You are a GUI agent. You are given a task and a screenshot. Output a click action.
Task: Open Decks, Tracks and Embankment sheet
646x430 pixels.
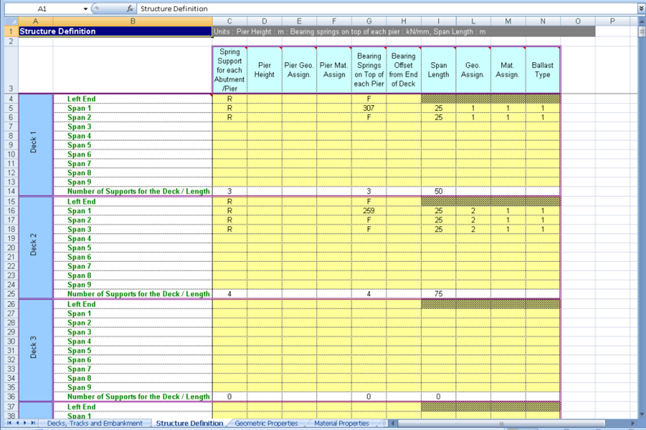[94, 424]
